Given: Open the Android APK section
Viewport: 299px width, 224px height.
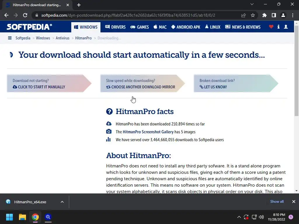Looking at the screenshot, I should pos(186,27).
